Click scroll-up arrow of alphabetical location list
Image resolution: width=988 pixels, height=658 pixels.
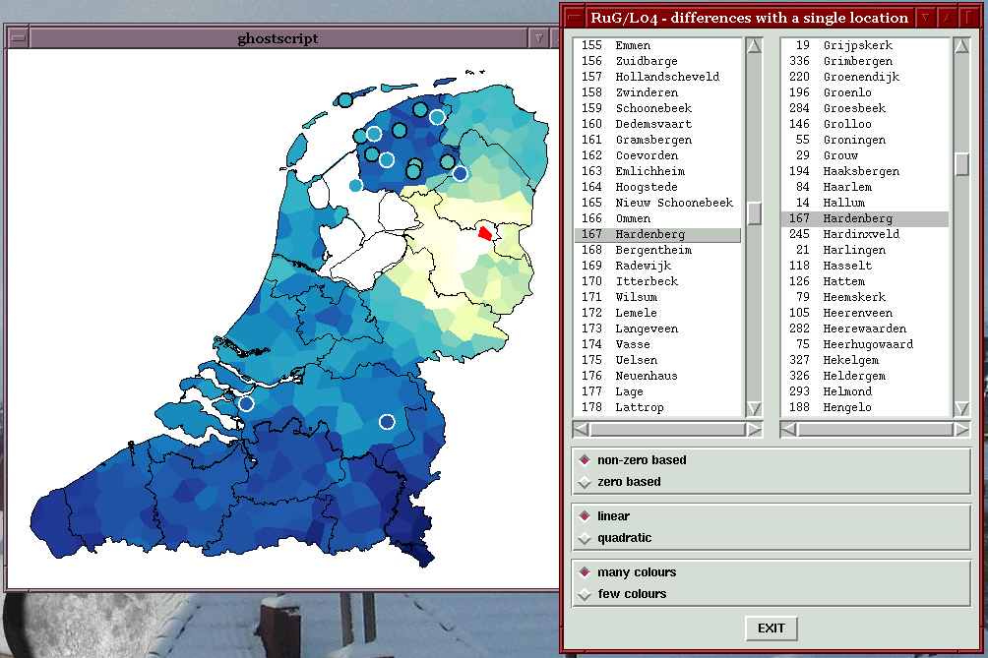coord(961,46)
